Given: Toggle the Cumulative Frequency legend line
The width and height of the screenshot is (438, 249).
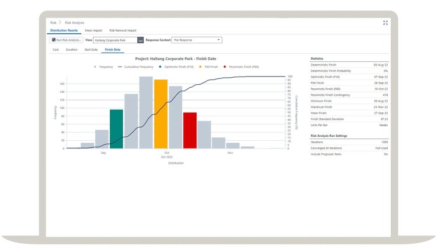Looking at the screenshot, I should [121, 67].
